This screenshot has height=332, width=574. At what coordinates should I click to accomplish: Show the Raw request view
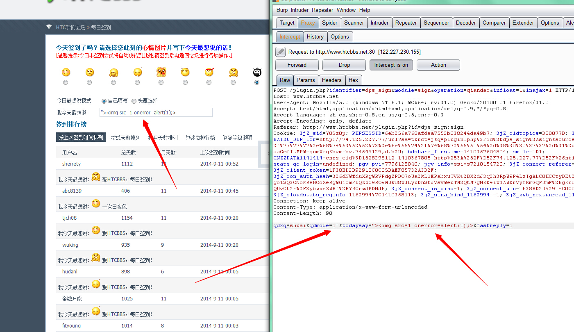click(x=285, y=80)
